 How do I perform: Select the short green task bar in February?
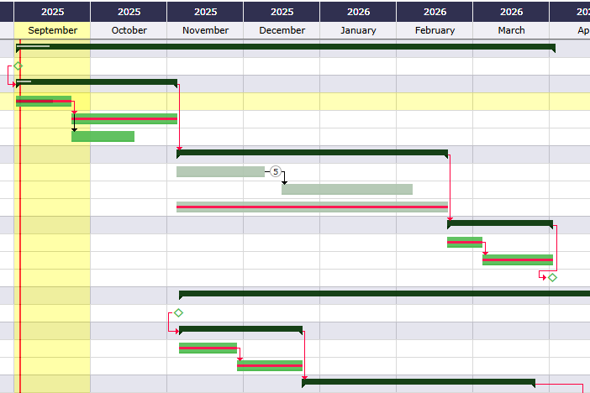(x=464, y=242)
